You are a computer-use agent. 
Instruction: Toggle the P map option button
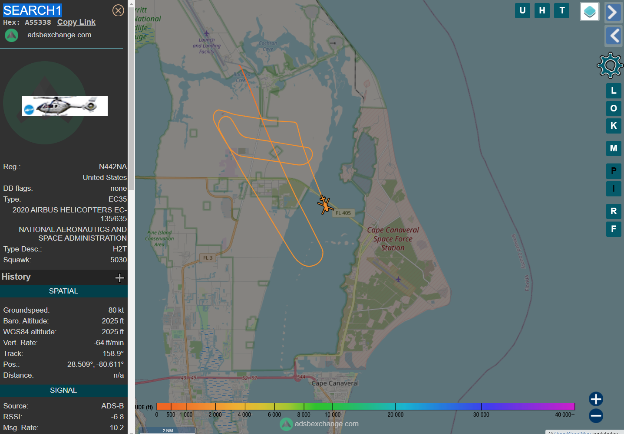(x=614, y=171)
